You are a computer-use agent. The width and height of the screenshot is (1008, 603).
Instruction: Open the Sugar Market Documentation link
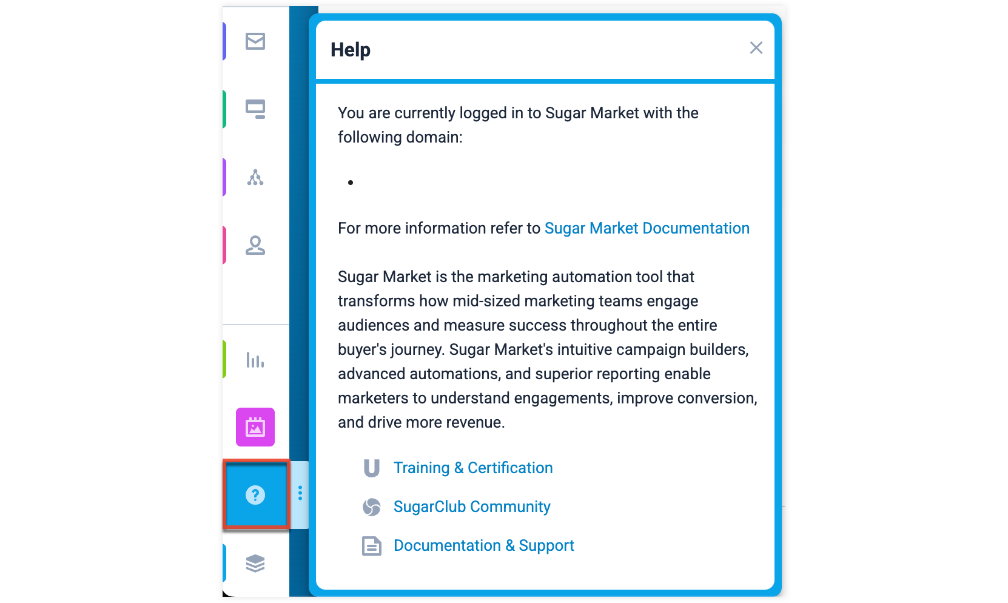(647, 228)
